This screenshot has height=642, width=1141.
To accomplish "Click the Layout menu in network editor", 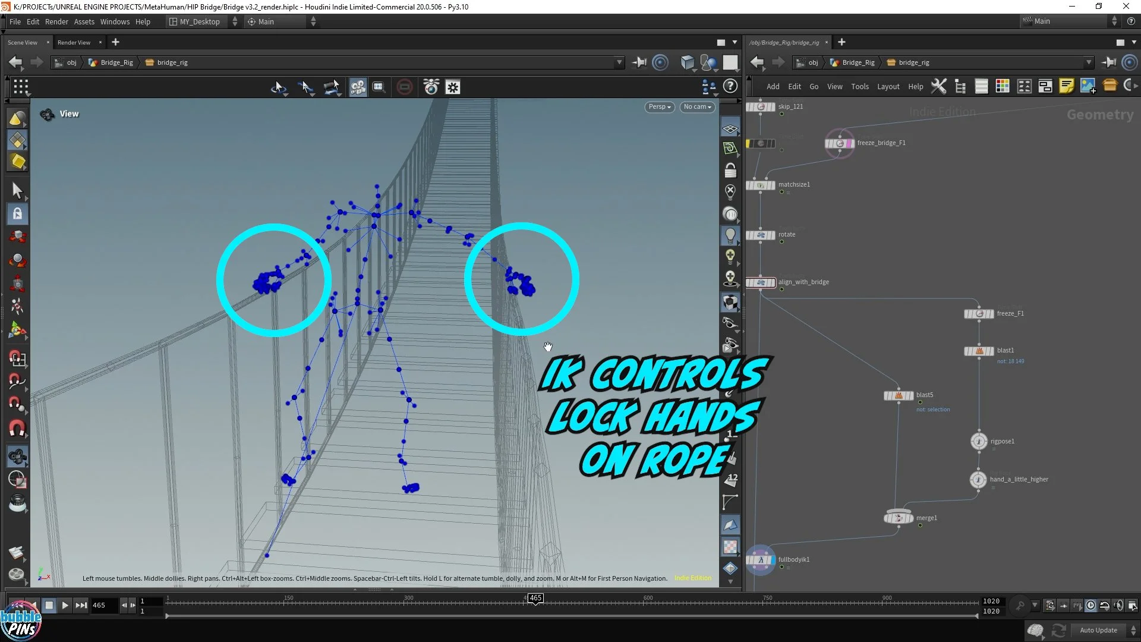I will [888, 86].
